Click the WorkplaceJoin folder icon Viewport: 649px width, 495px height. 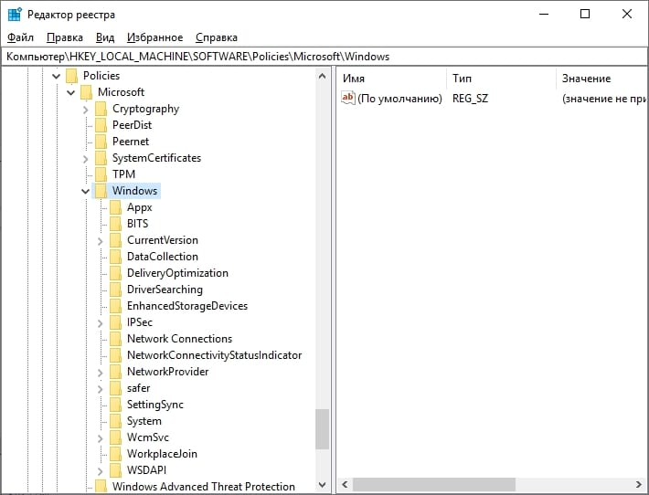click(115, 454)
